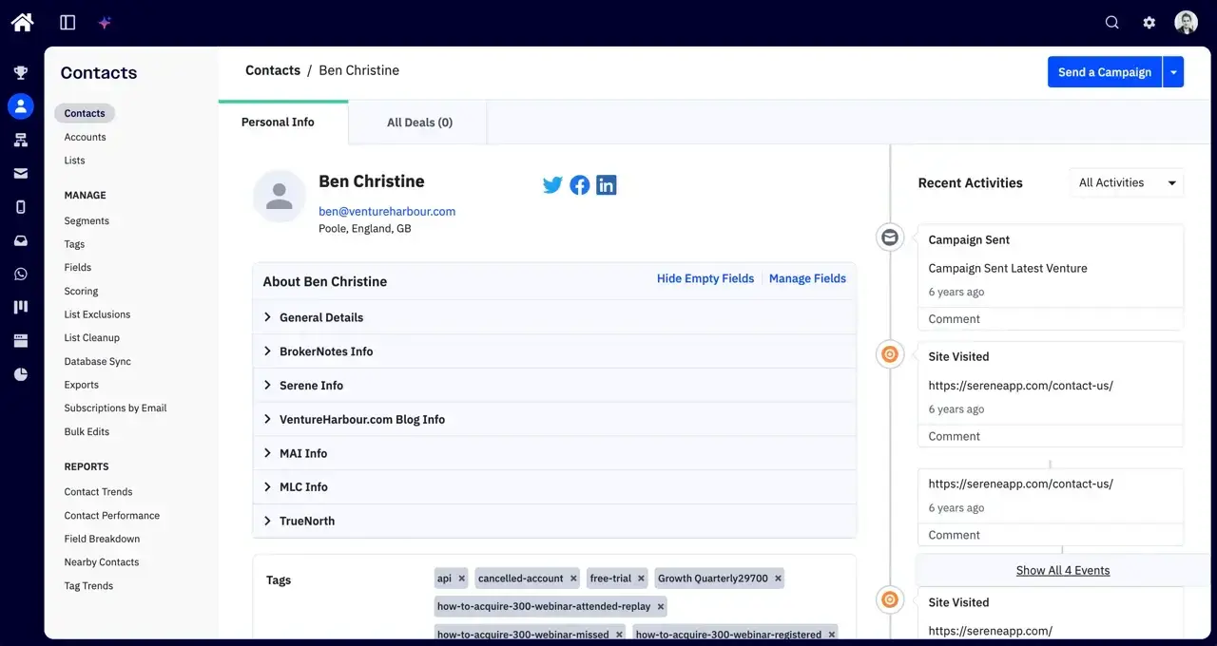Click the ben@ventureharbour.com email link
The image size is (1217, 646).
click(x=387, y=211)
